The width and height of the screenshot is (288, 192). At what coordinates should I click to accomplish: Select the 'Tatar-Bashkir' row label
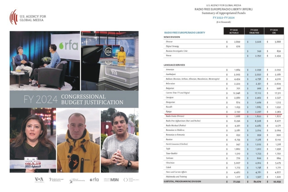pyautogui.click(x=172, y=153)
